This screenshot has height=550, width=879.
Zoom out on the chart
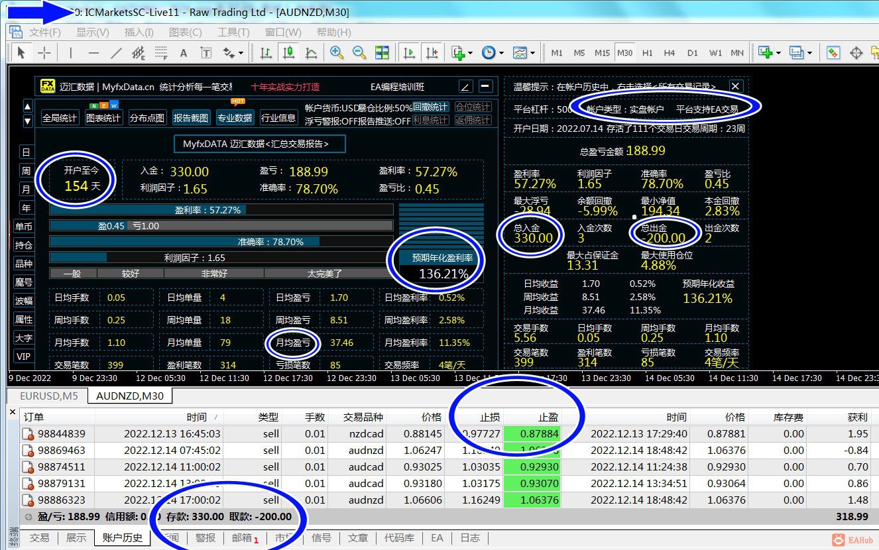pos(359,53)
